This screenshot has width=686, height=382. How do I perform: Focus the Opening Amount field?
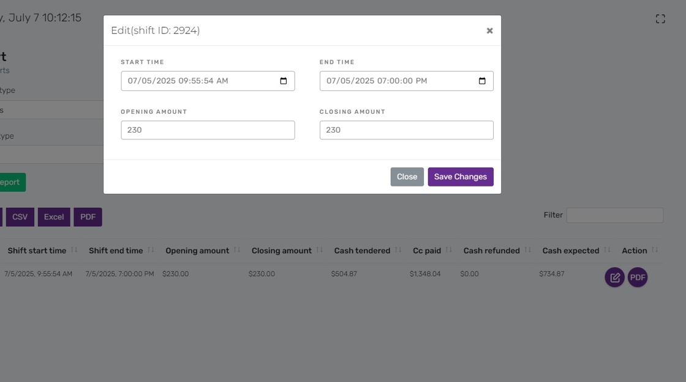click(x=208, y=130)
